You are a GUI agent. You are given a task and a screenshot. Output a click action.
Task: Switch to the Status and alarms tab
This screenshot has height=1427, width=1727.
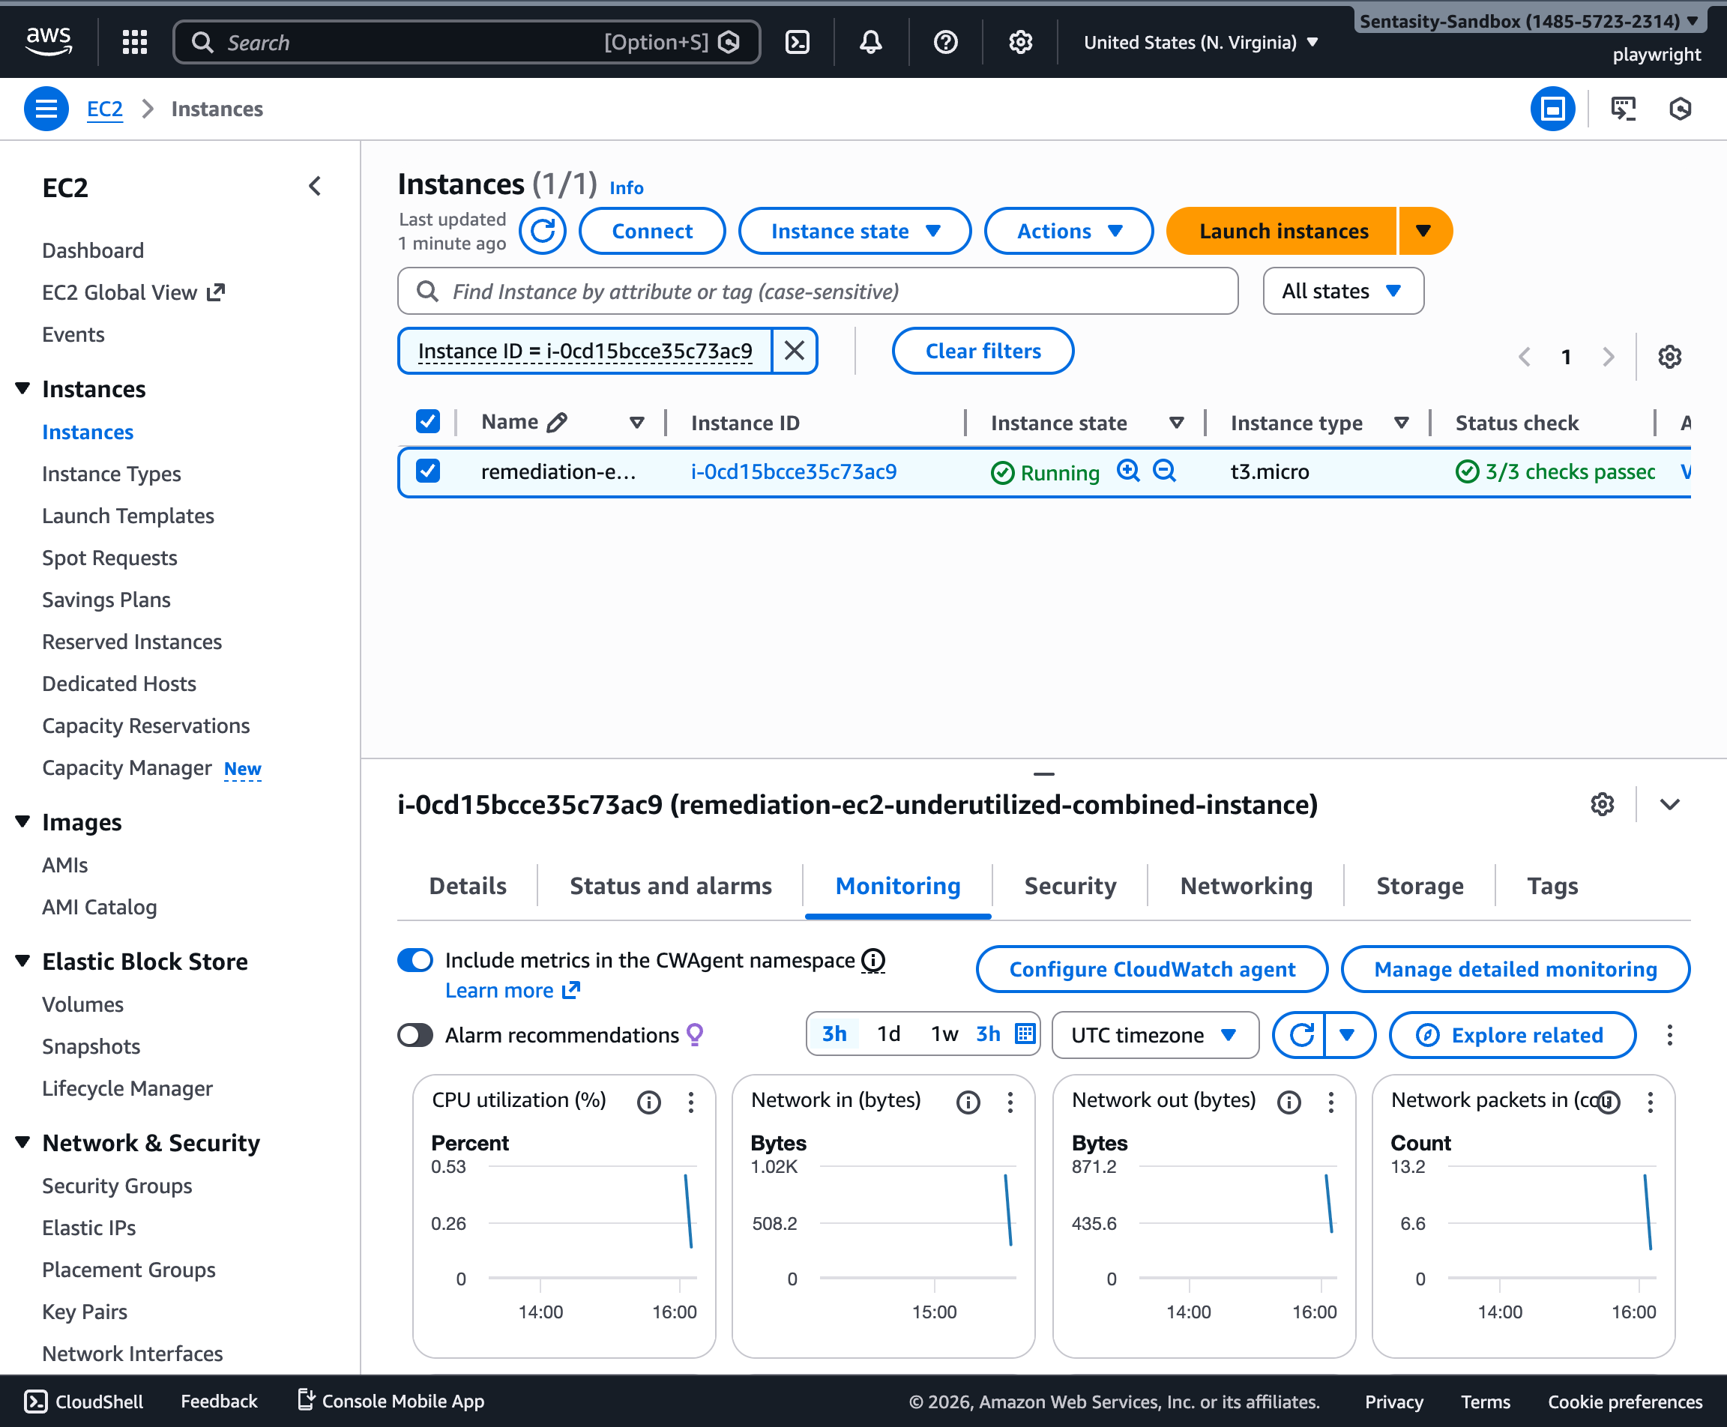(670, 886)
